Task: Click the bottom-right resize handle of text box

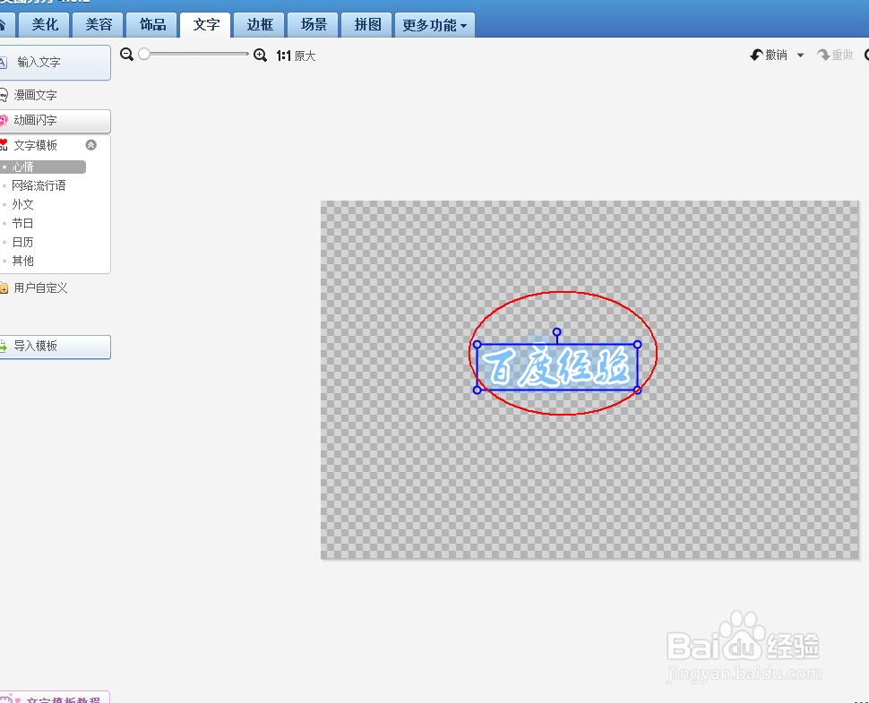Action: (x=637, y=390)
